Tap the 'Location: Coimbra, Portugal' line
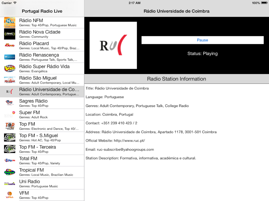This screenshot has width=269, height=201. [x=109, y=114]
